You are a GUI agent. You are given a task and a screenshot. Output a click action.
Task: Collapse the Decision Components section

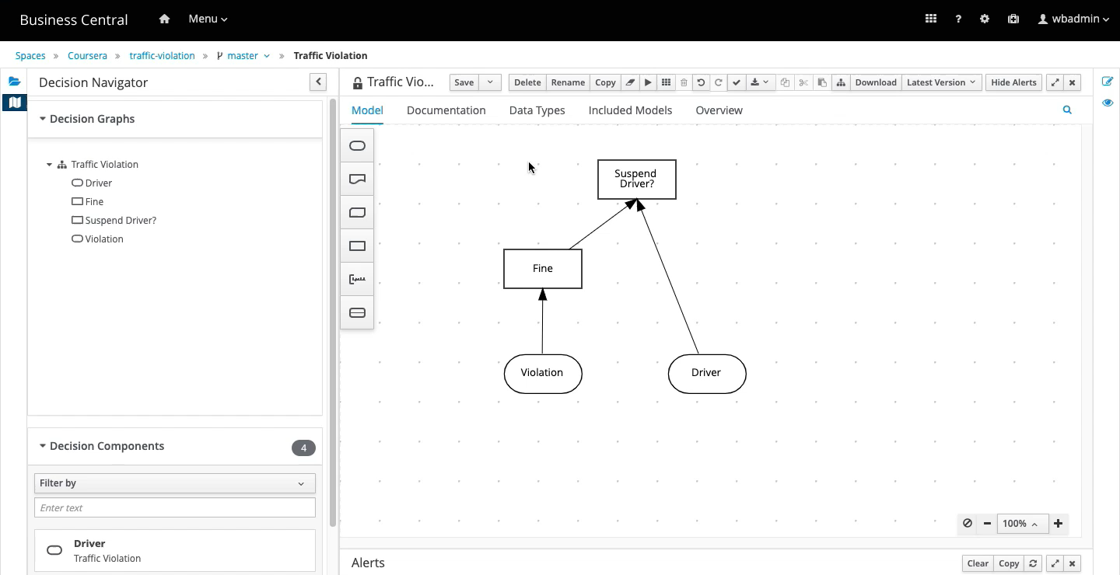click(43, 446)
